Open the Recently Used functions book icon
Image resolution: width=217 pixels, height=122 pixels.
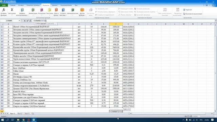(22, 10)
